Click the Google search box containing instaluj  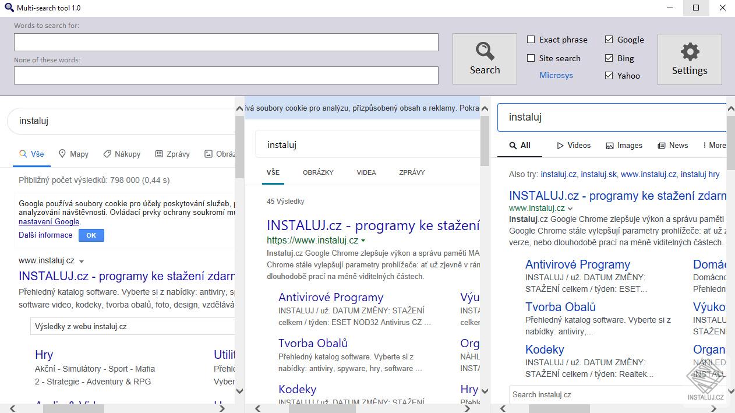121,121
